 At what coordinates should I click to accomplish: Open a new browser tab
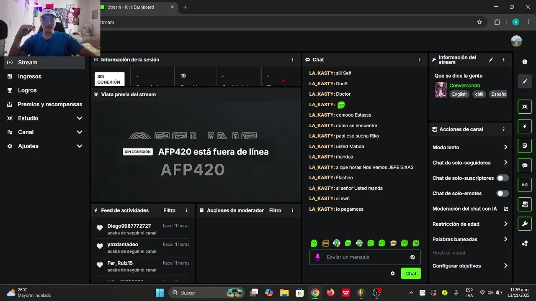coord(185,7)
